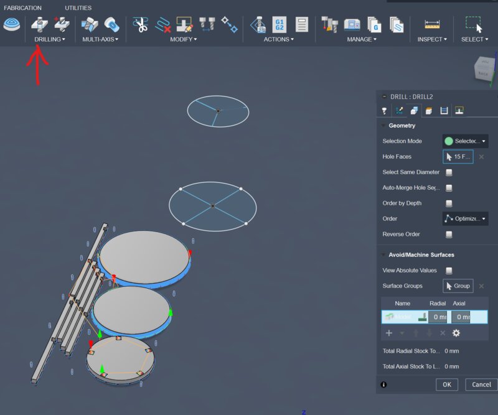Click the blue dome milling icon
The image size is (498, 415).
click(11, 24)
